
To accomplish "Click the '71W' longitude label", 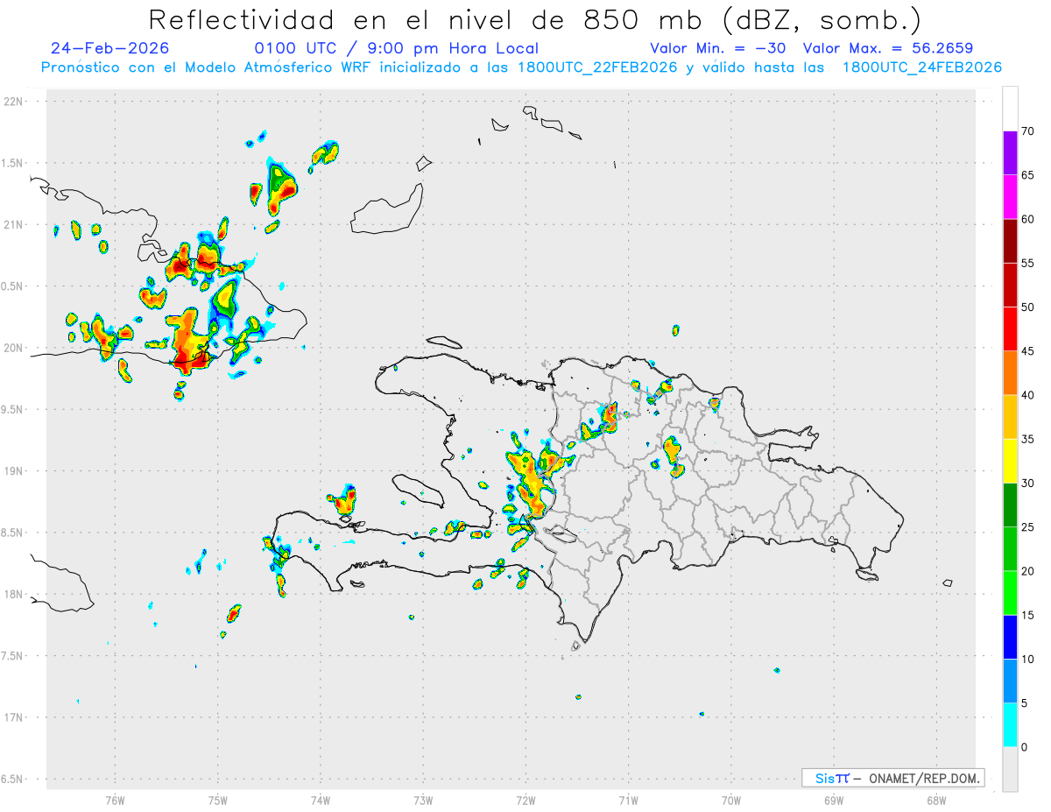I will 628,800.
